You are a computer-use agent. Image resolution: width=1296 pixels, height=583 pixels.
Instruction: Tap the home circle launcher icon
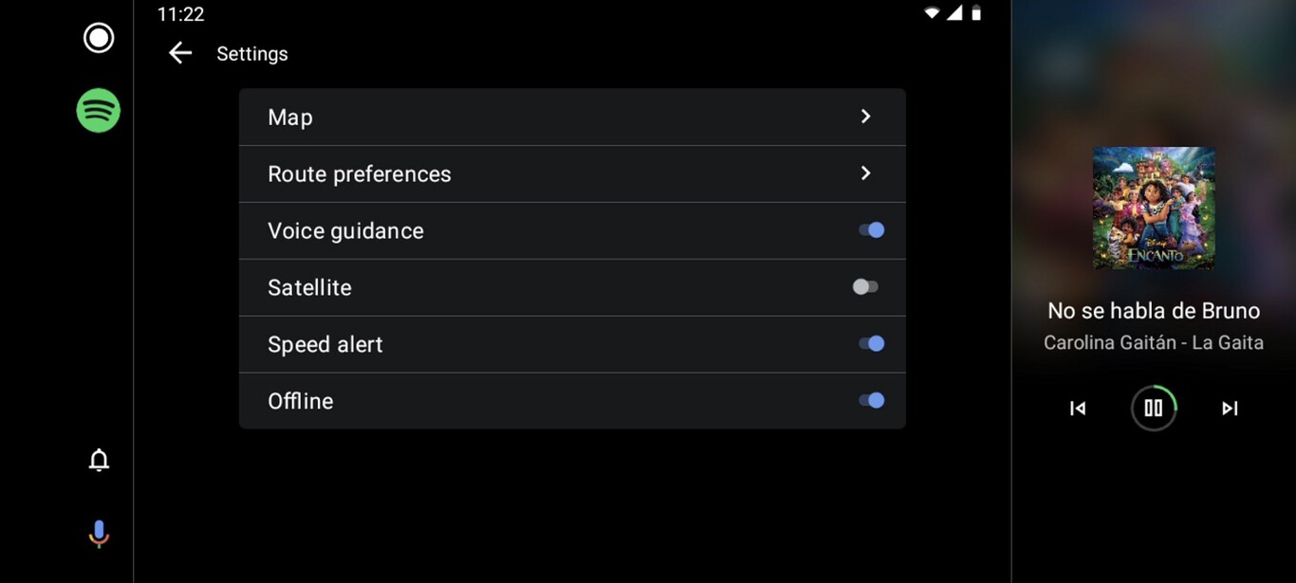click(99, 38)
